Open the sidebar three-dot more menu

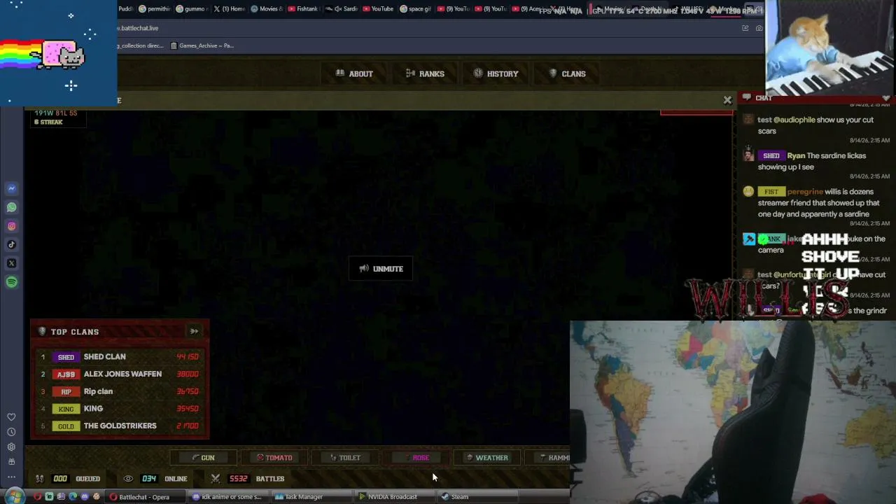point(11,477)
